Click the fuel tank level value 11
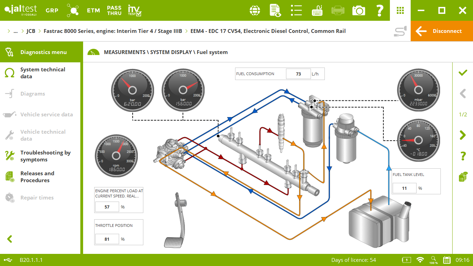This screenshot has height=266, width=473. pos(404,188)
